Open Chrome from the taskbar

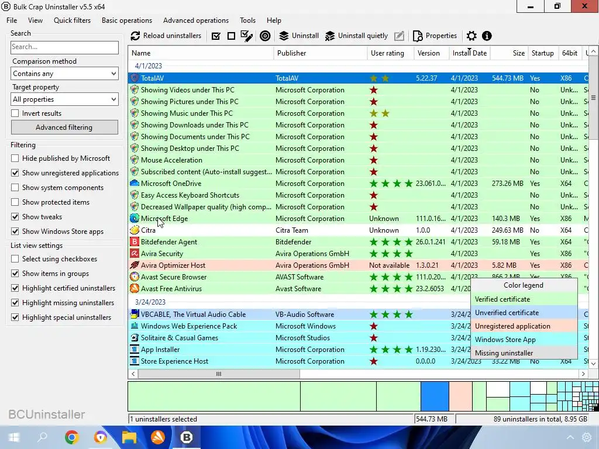[72, 437]
